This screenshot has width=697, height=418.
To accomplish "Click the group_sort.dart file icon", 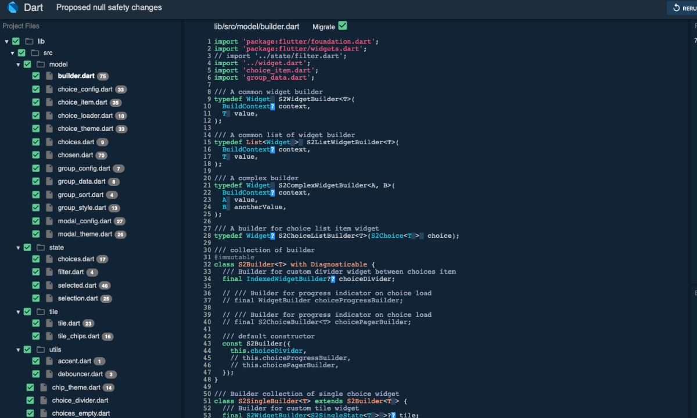I will tap(49, 195).
